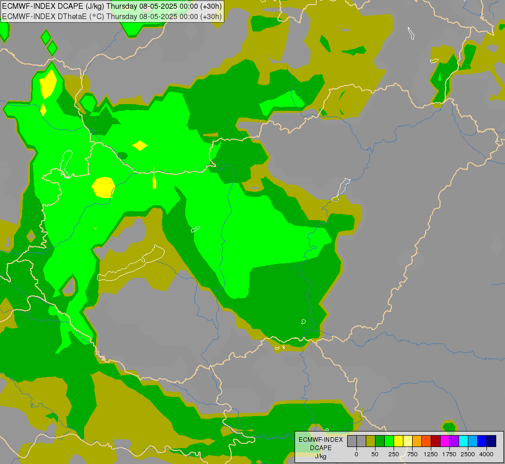This screenshot has width=505, height=464.
Task: Select the saturated yellow legend swatch
Action: [399, 441]
